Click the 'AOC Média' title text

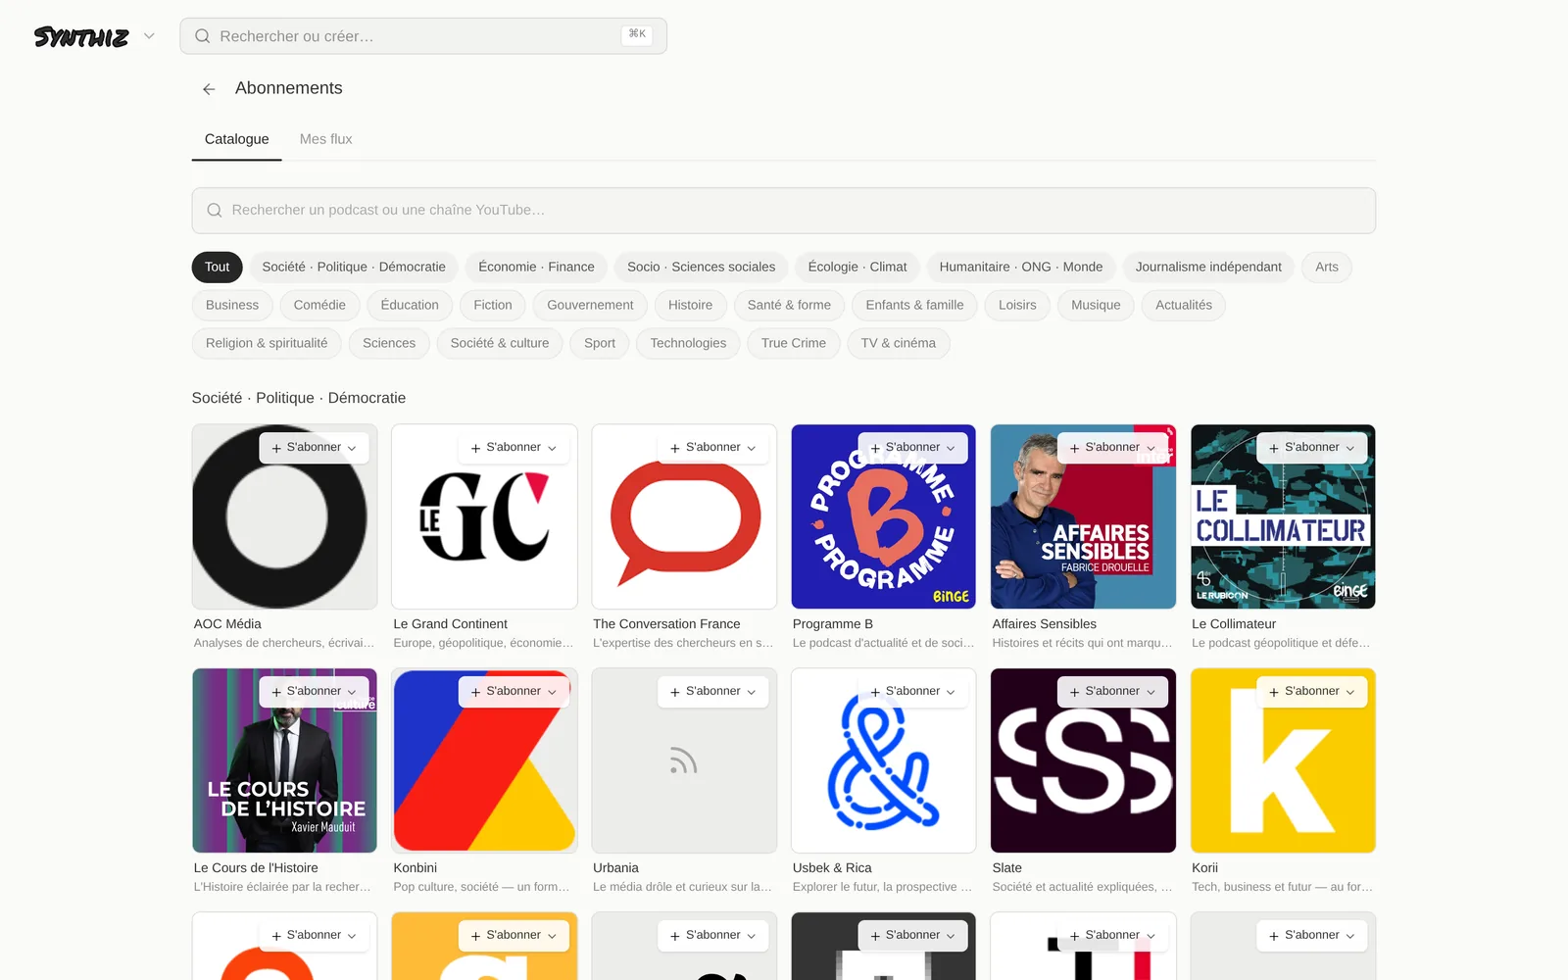(227, 624)
